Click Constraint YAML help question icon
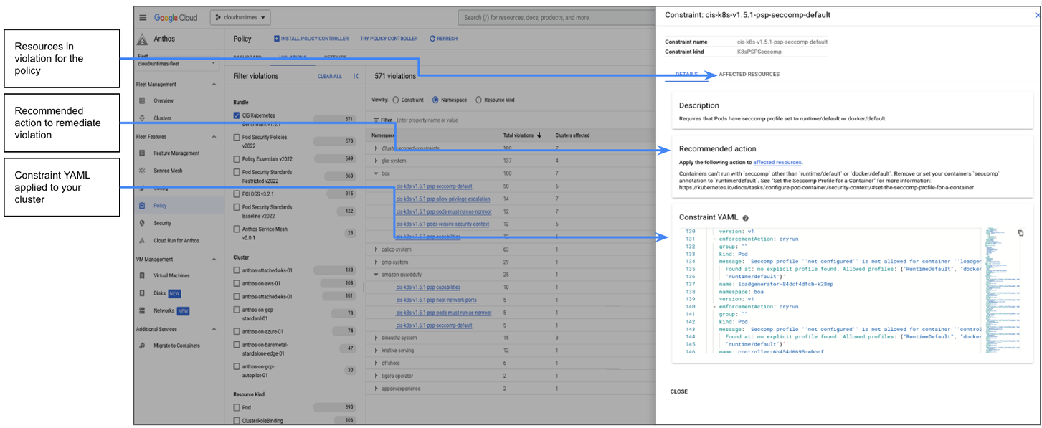The height and width of the screenshot is (428, 1042). 746,218
